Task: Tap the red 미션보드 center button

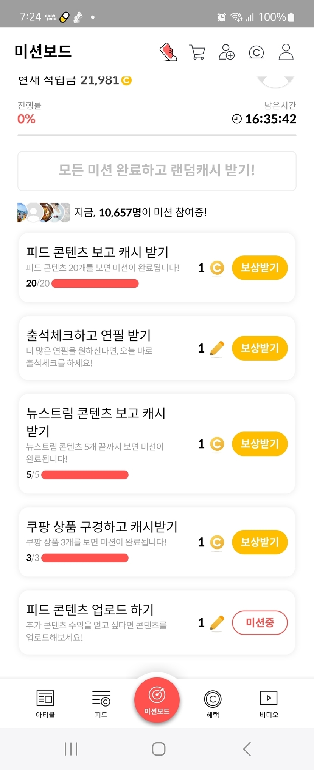Action: tap(157, 699)
